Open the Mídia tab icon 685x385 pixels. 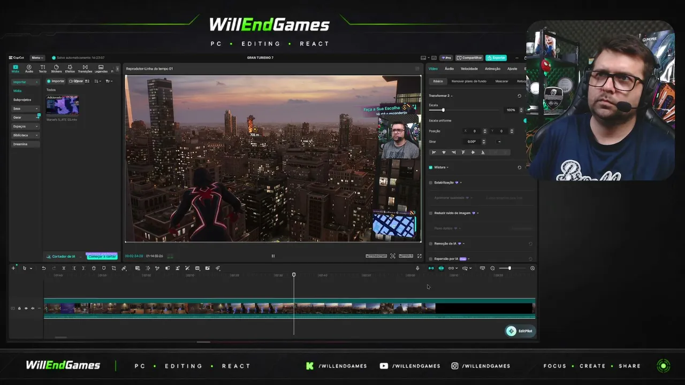[15, 68]
